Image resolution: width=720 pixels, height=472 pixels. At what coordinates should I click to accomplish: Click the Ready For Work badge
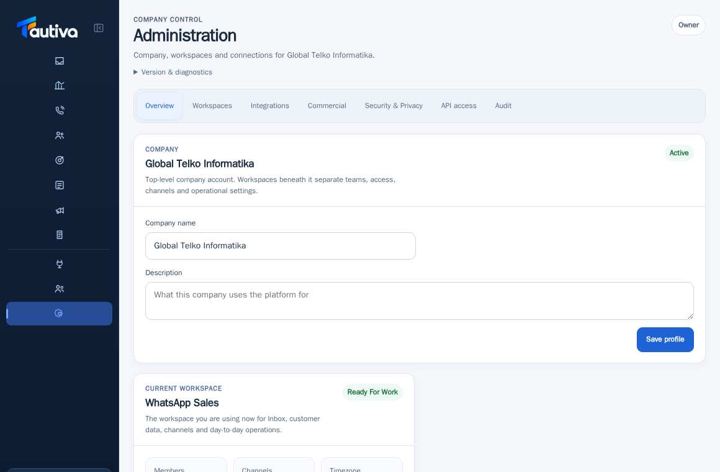point(372,392)
